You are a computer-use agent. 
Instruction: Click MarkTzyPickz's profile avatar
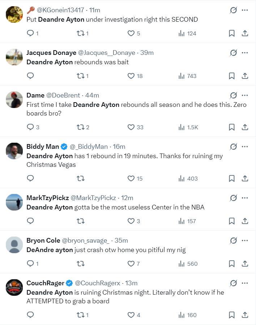pyautogui.click(x=14, y=202)
